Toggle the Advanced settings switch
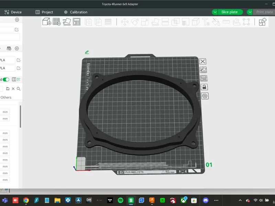Image resolution: width=275 pixels, height=206 pixels. coord(6,80)
